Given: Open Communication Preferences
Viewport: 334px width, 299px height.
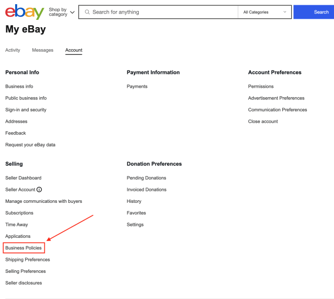Looking at the screenshot, I should point(277,110).
